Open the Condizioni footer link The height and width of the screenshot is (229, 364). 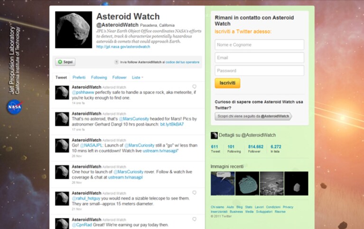[273, 207]
